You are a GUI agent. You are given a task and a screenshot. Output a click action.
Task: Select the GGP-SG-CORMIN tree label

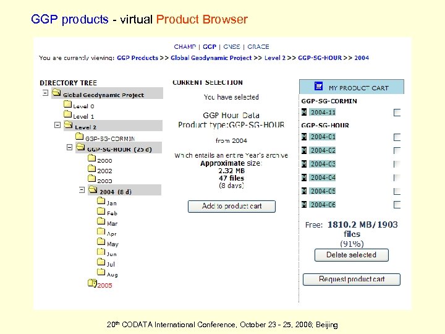[x=110, y=139]
